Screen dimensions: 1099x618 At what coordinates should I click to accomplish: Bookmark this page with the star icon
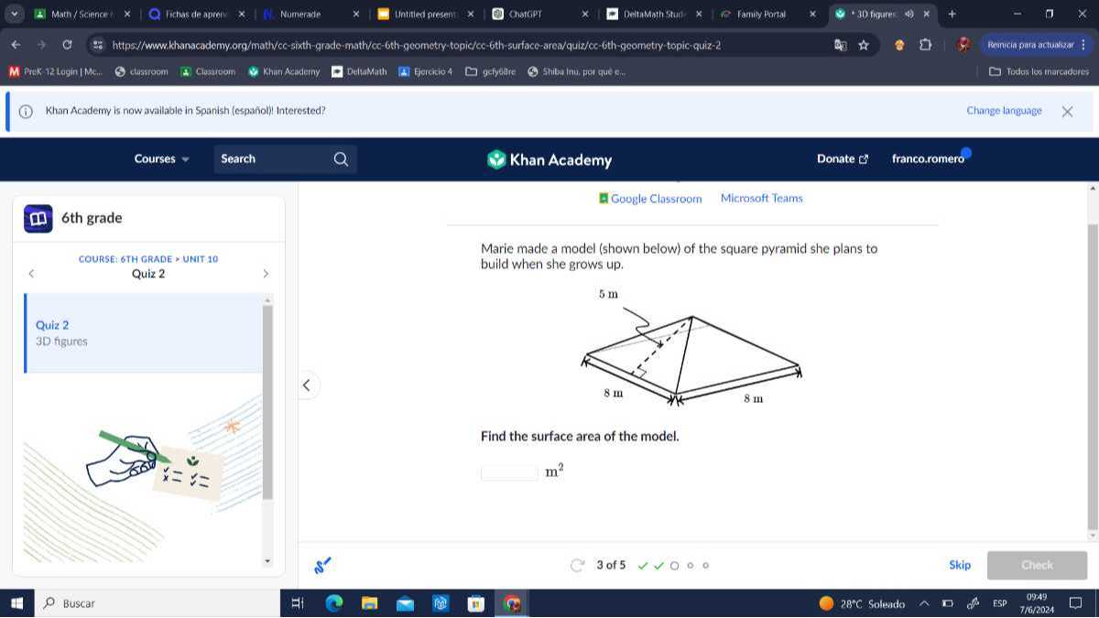(863, 44)
